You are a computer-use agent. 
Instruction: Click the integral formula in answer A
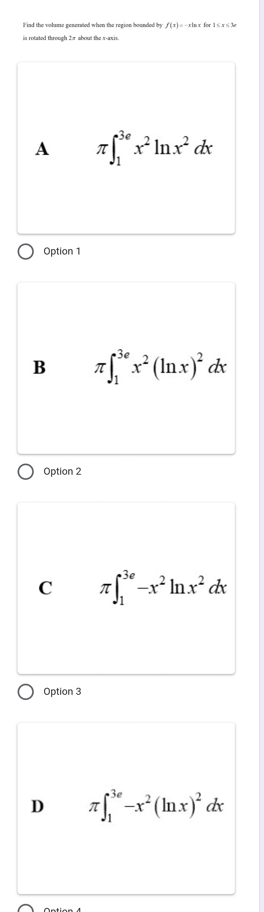click(155, 148)
